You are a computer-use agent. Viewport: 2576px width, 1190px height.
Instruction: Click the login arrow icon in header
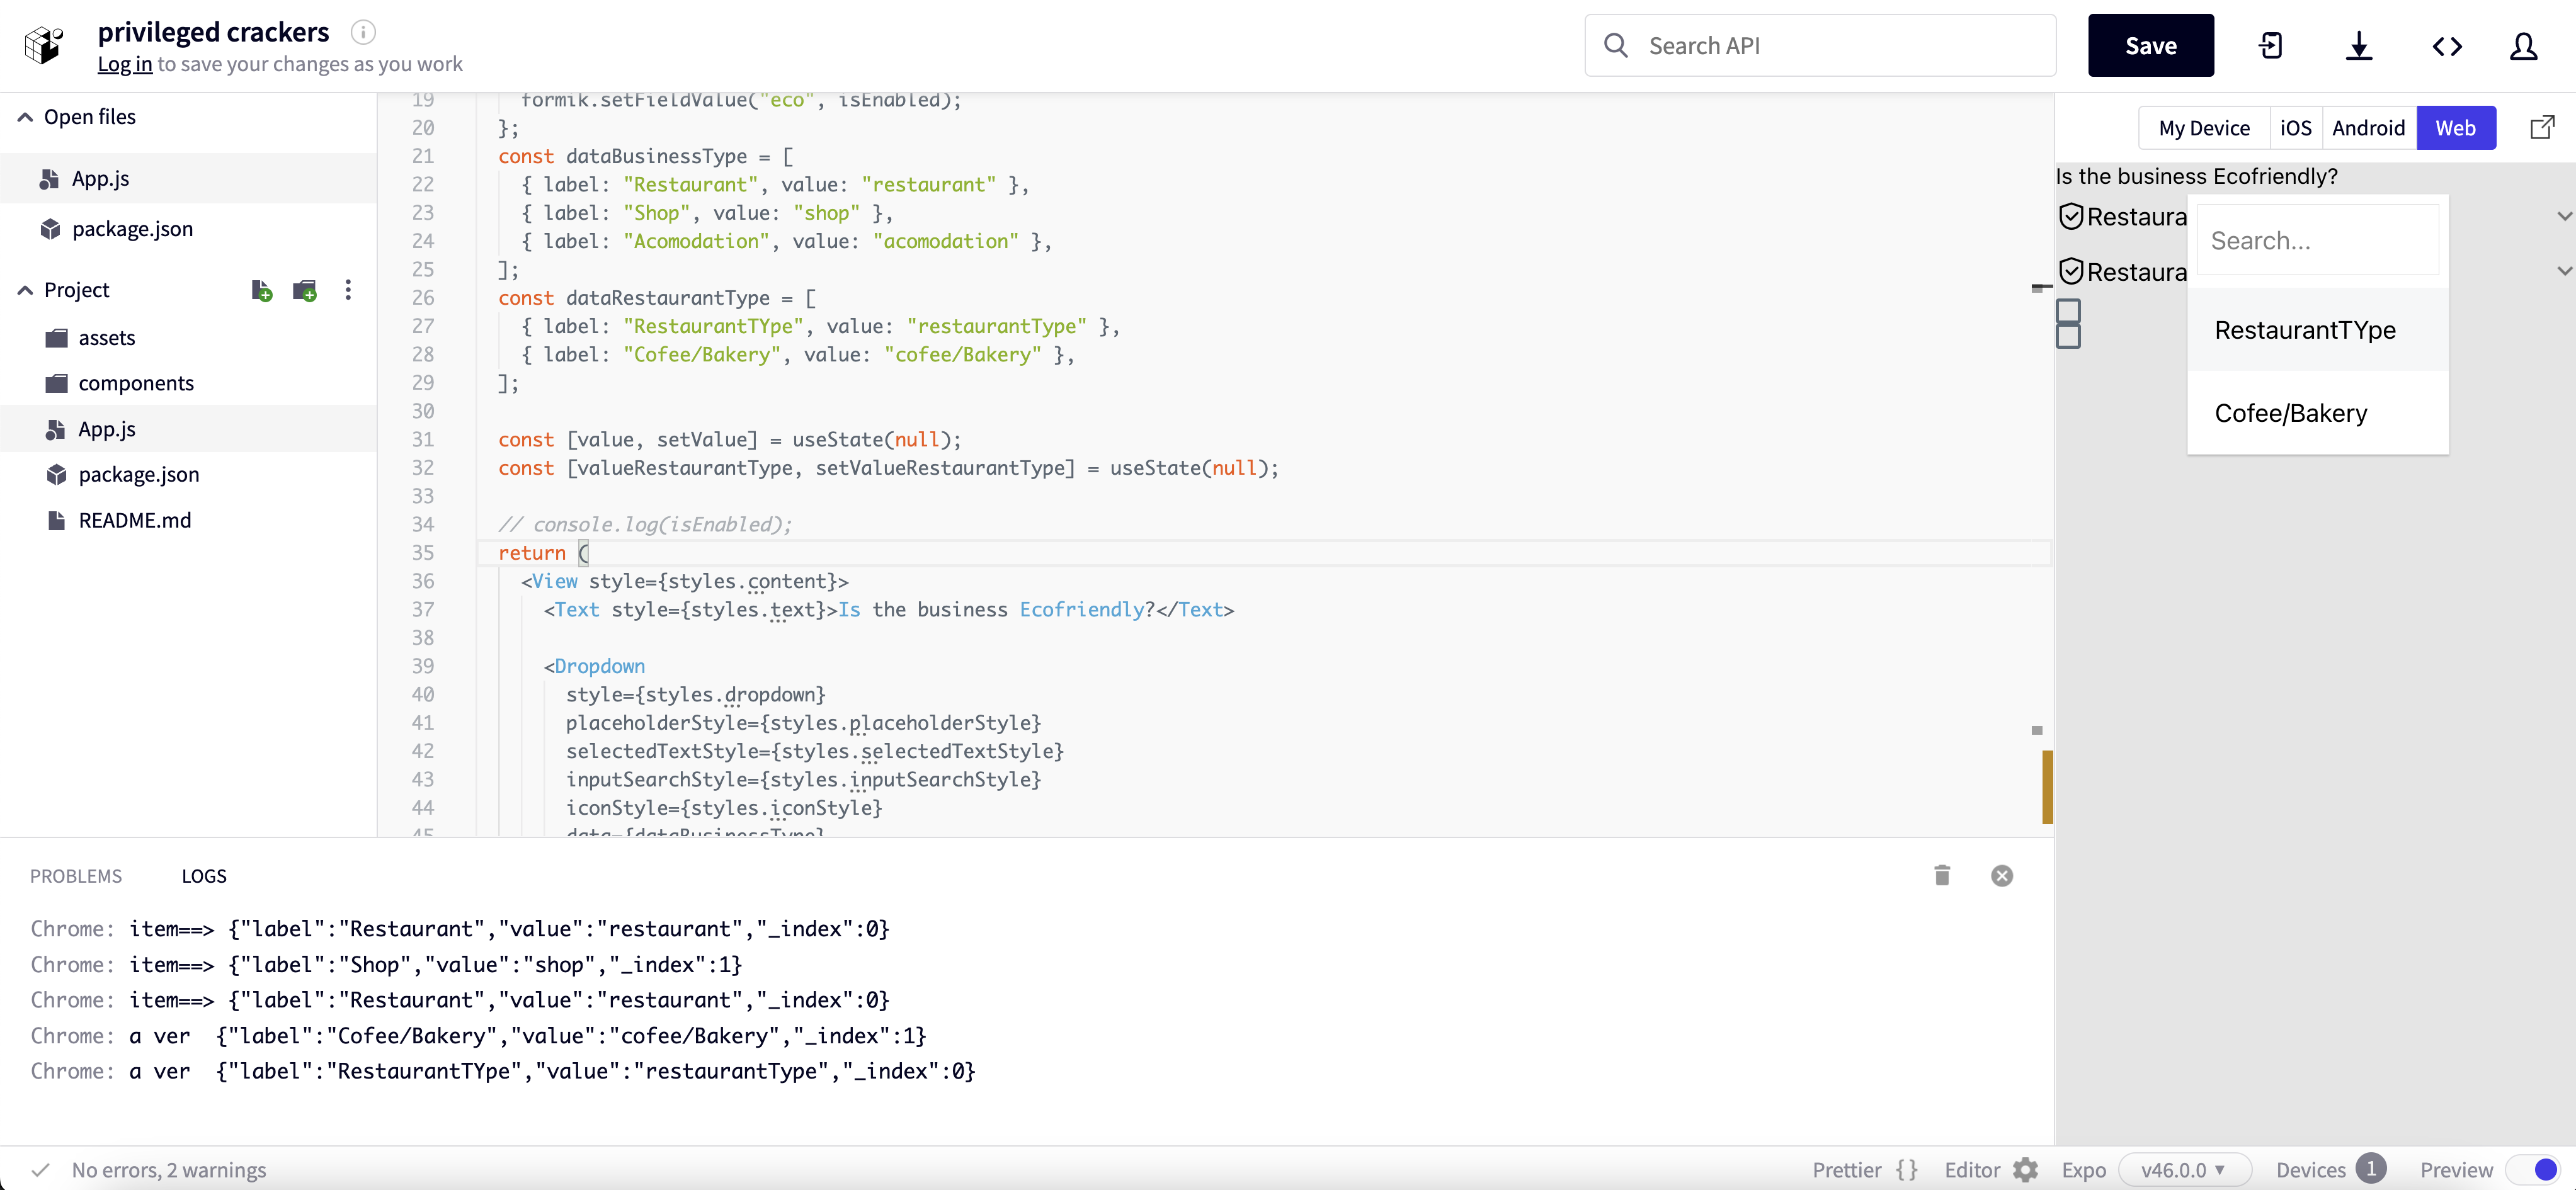click(x=2271, y=46)
